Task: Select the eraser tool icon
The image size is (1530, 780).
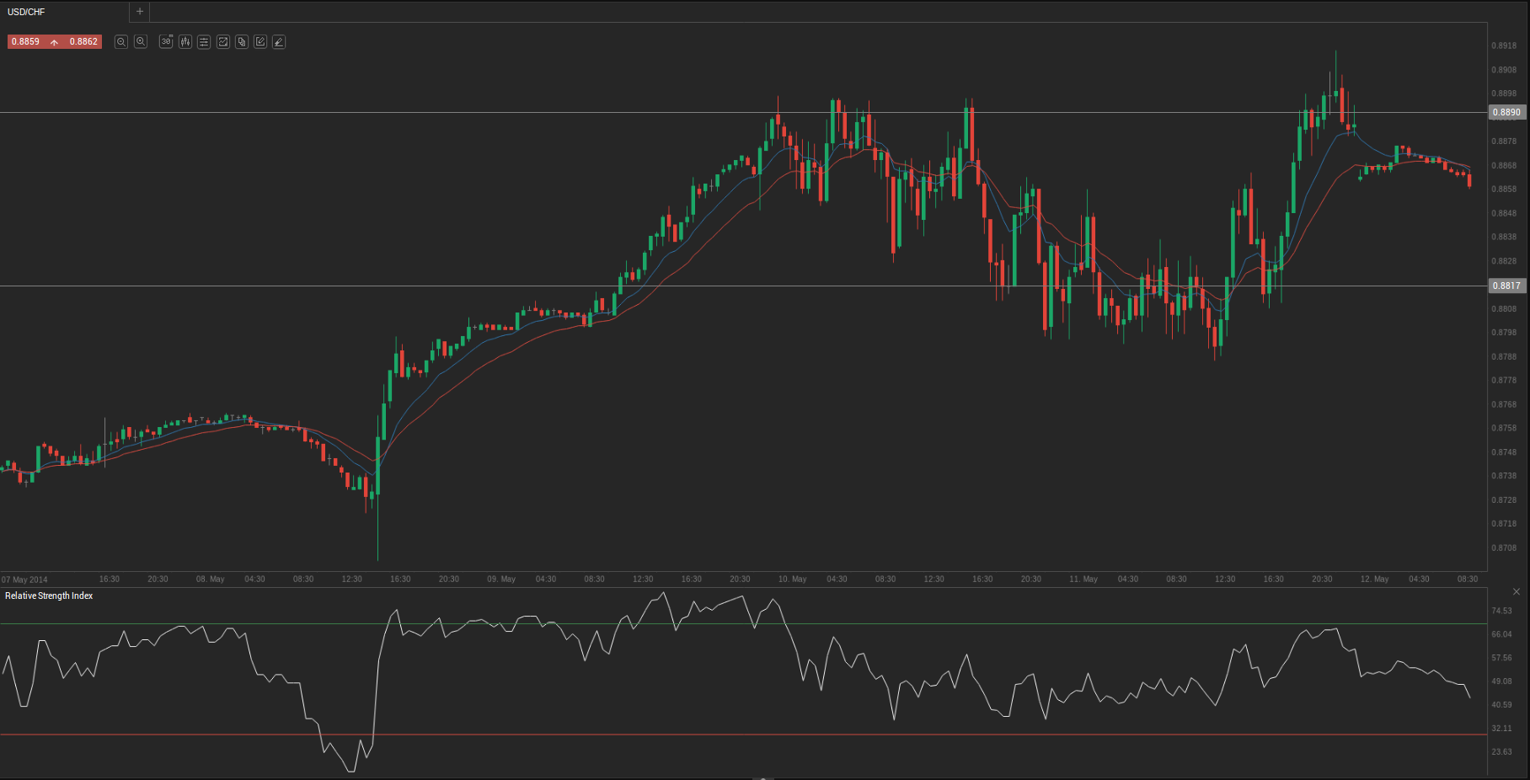Action: 279,41
